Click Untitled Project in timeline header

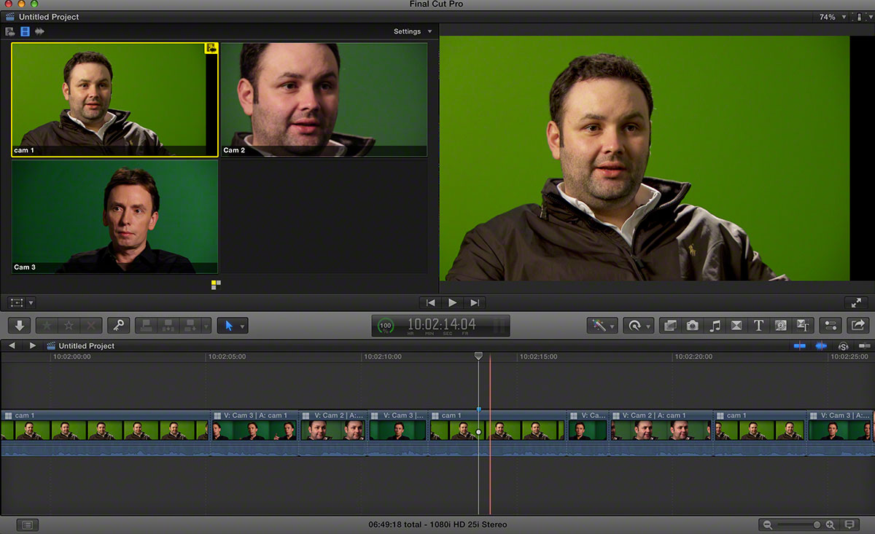[x=87, y=346]
